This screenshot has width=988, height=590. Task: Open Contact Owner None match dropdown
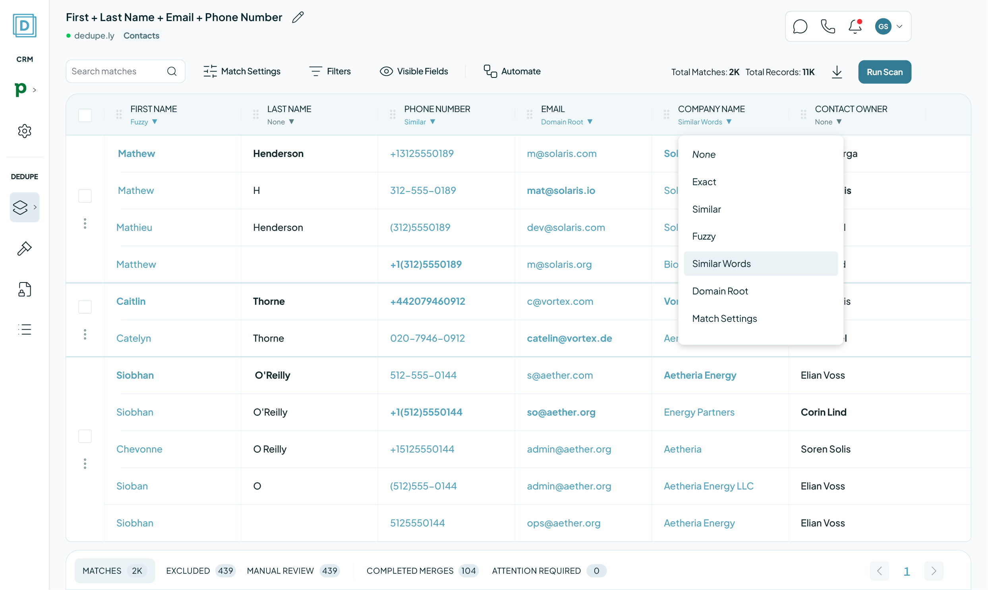click(828, 122)
